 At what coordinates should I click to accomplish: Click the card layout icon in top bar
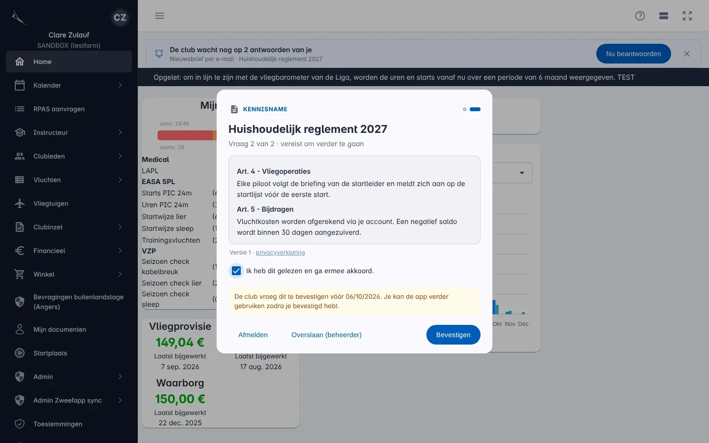pyautogui.click(x=664, y=16)
